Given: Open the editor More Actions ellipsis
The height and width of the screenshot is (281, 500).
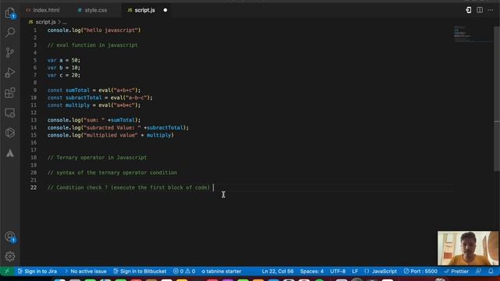Looking at the screenshot, I should (x=491, y=10).
